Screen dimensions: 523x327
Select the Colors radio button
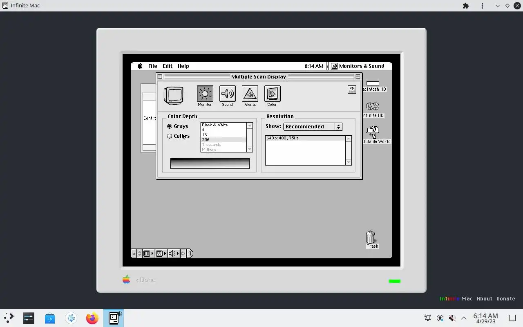pos(170,136)
